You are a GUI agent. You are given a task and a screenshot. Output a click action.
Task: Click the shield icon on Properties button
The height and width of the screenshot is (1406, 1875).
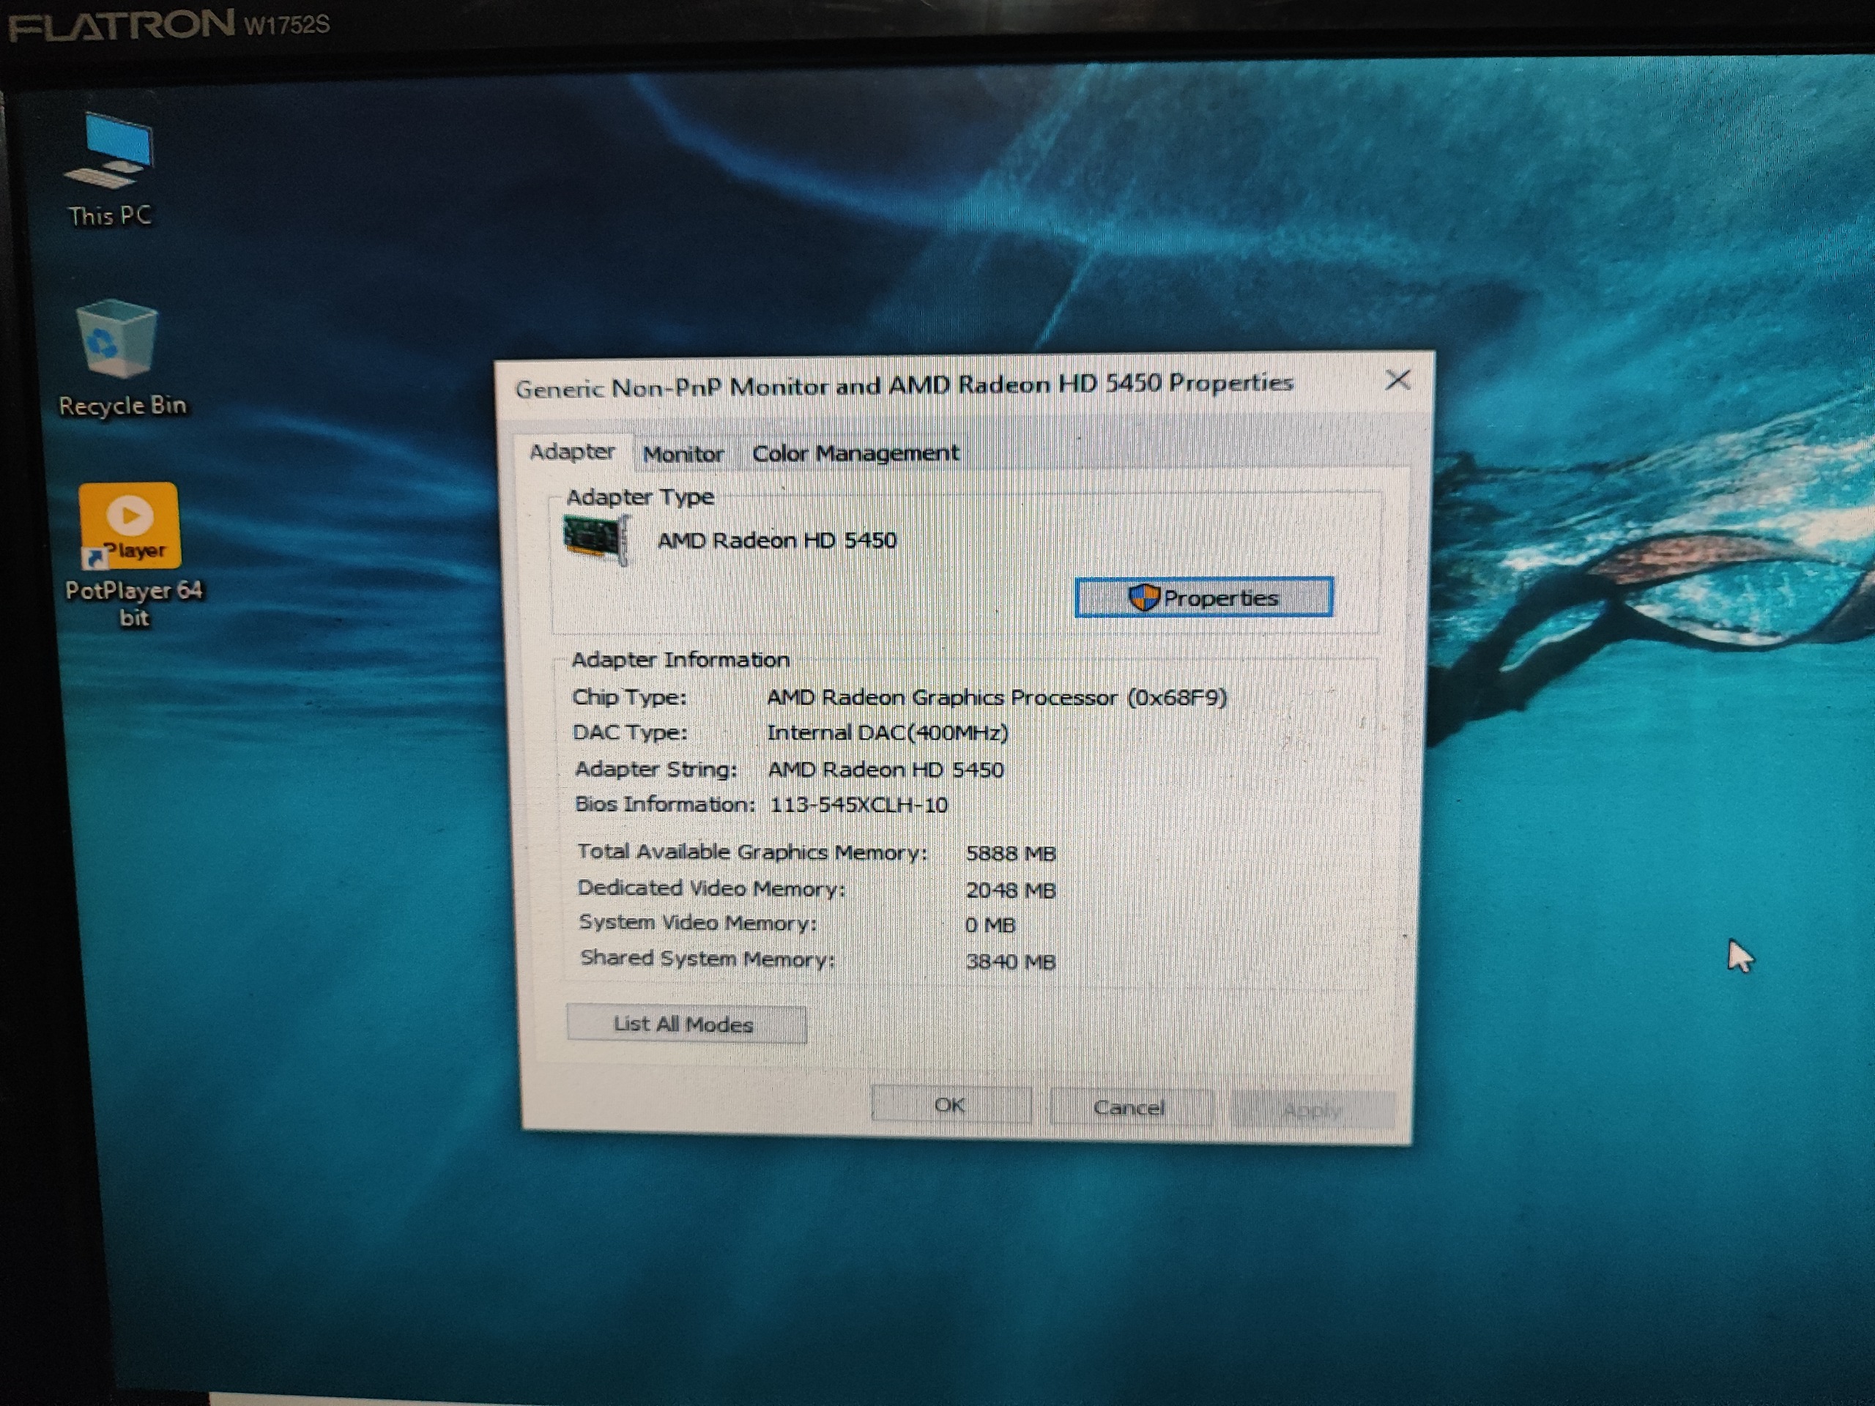click(x=1143, y=598)
